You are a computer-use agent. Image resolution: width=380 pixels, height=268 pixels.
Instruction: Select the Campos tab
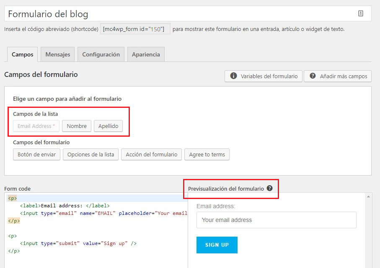click(x=22, y=54)
